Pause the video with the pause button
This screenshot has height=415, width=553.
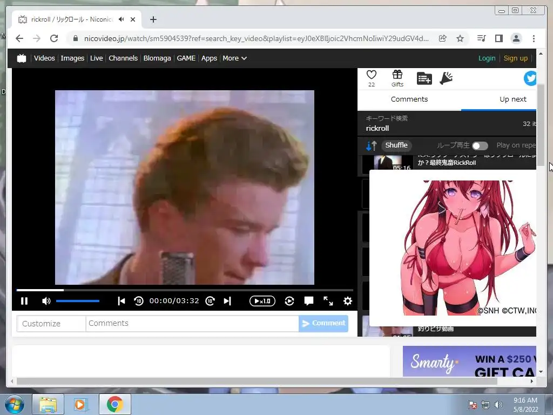(x=24, y=301)
